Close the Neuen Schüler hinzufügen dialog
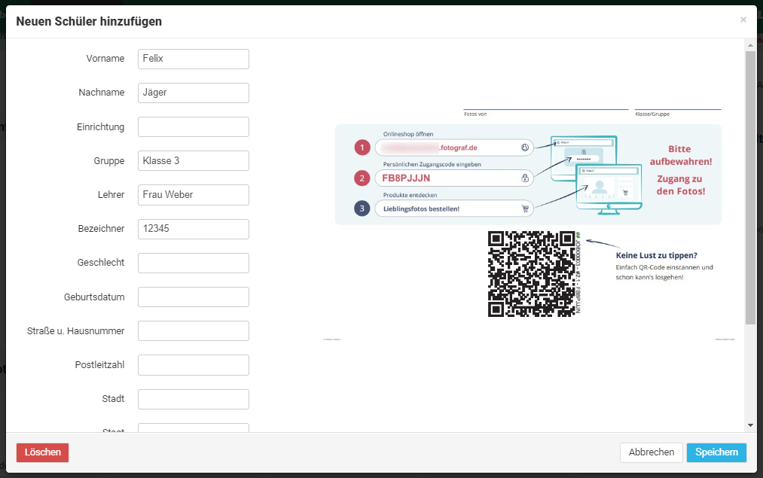 [x=743, y=20]
